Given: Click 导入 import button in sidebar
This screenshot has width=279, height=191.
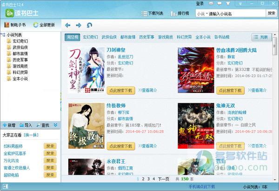Looking at the screenshot, I should pos(26,125).
